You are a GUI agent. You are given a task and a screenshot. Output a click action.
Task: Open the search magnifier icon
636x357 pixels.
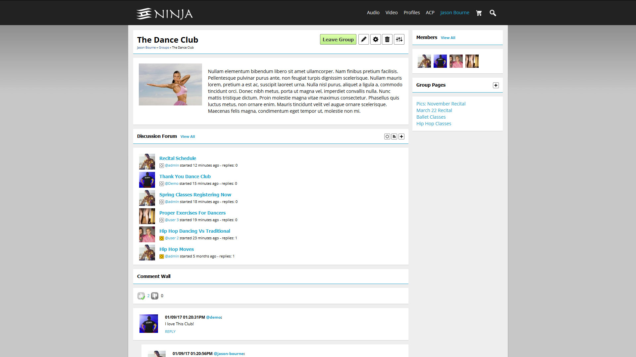493,13
